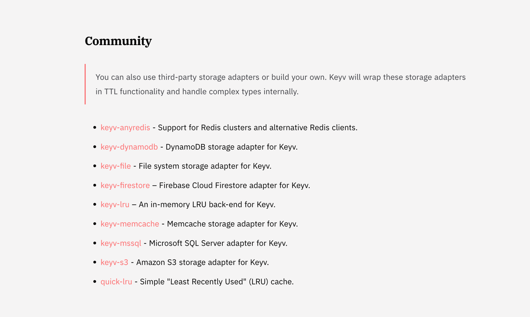The height and width of the screenshot is (317, 530).
Task: Click "Firebase Cloud Firestore adapter" text
Action: point(235,185)
